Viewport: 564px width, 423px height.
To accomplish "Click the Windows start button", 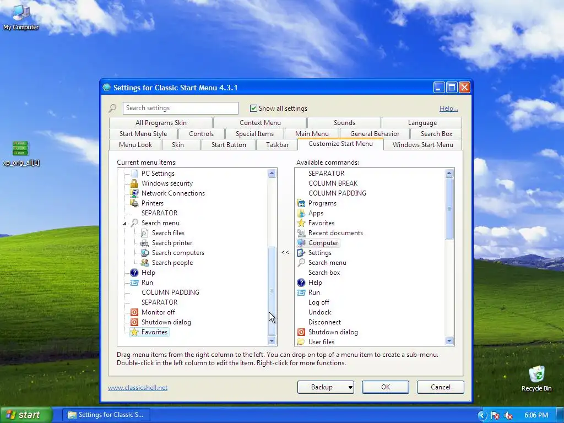I will pyautogui.click(x=26, y=415).
